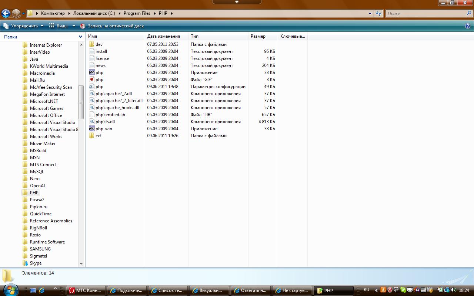Expand the address bar history dropdown
474x296 pixels.
click(x=370, y=13)
